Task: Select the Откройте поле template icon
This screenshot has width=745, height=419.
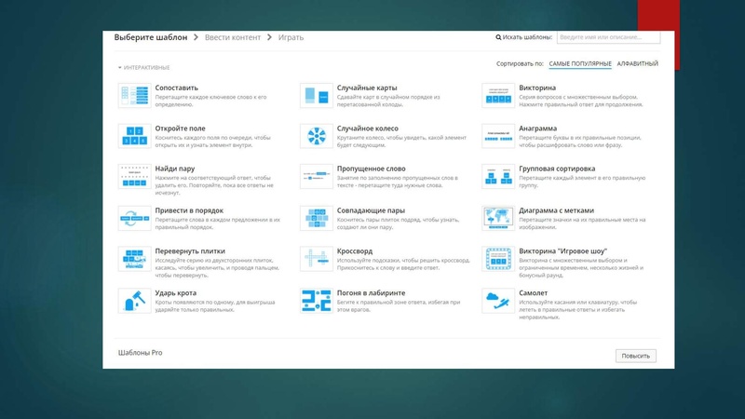Action: pyautogui.click(x=133, y=135)
